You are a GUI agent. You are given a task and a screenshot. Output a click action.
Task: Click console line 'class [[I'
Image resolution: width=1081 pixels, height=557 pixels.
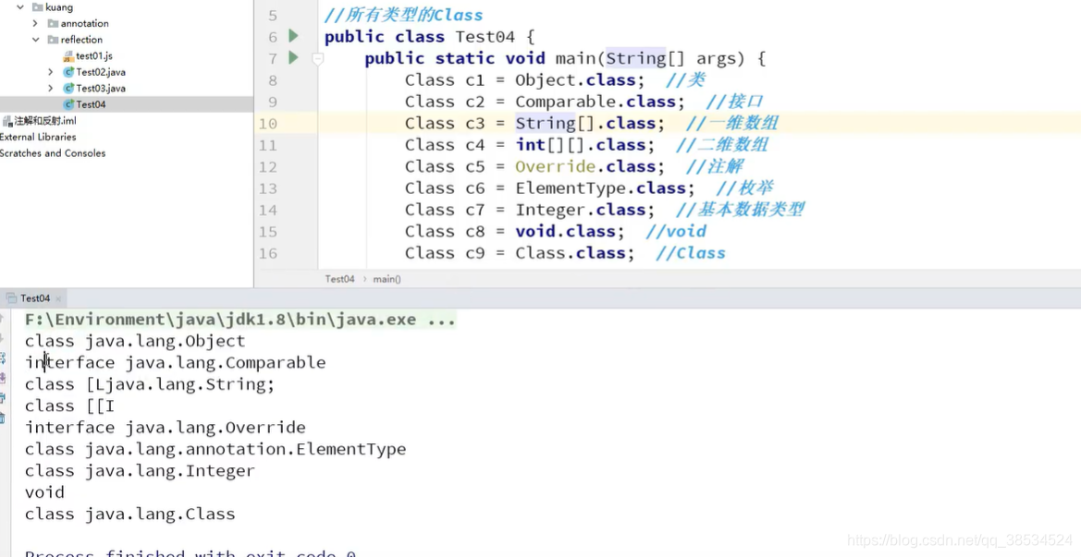point(69,406)
